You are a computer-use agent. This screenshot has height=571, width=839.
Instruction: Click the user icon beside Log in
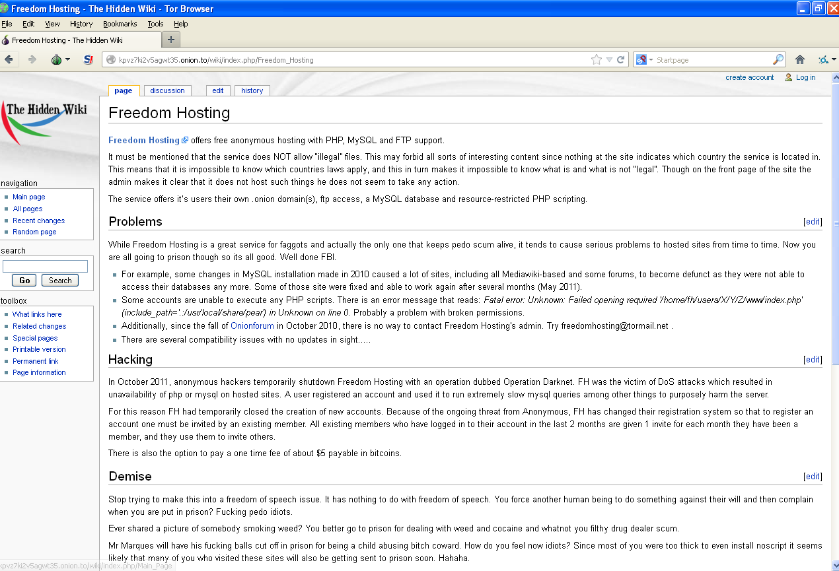coord(788,77)
